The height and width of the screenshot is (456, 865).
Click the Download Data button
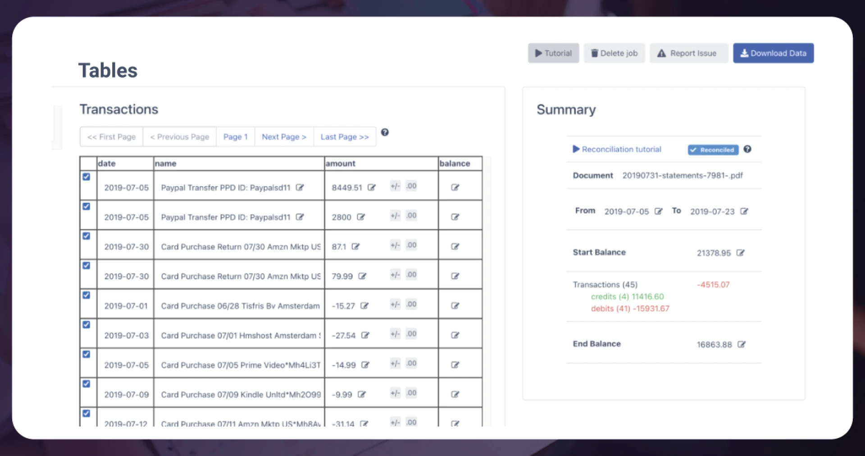pyautogui.click(x=773, y=53)
